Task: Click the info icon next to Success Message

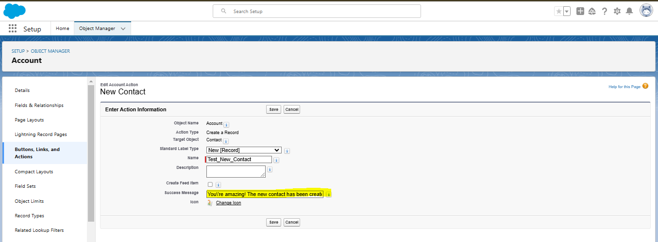Action: [328, 195]
